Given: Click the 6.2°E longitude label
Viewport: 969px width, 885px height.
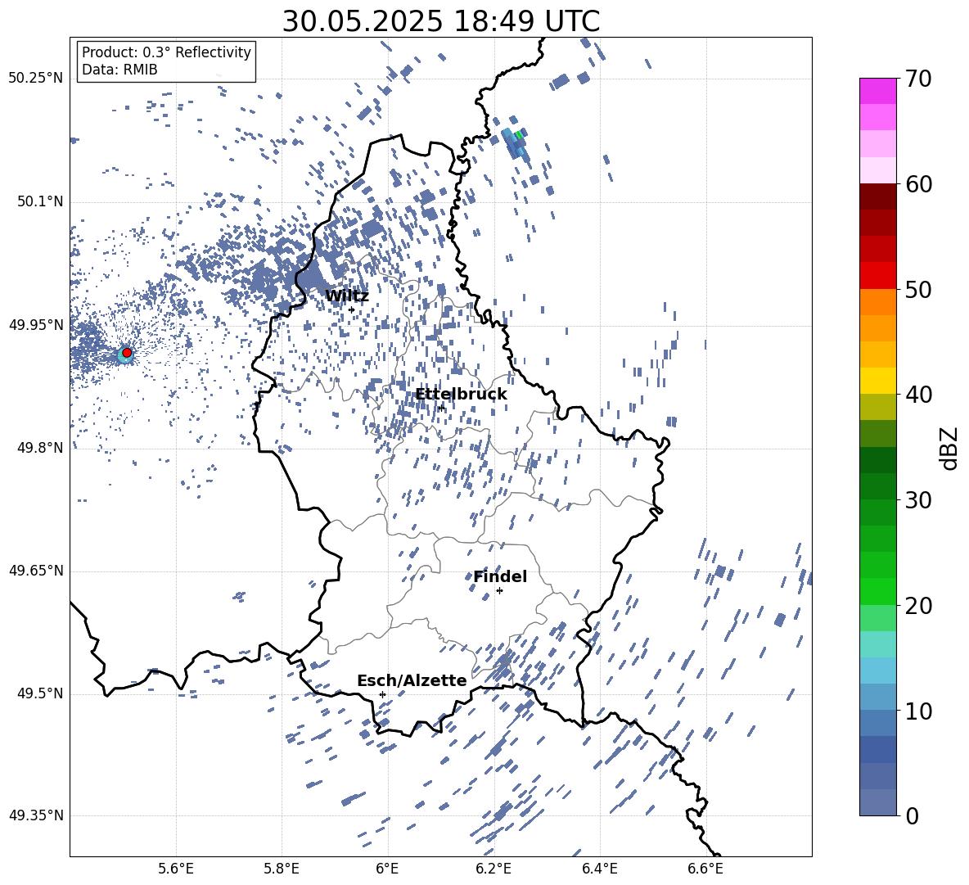Looking at the screenshot, I should [x=494, y=869].
